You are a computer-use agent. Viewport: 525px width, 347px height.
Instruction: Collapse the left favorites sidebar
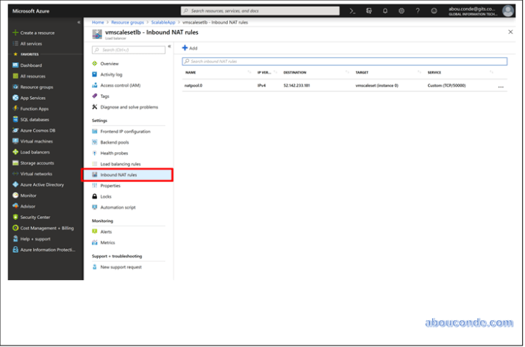click(x=79, y=23)
